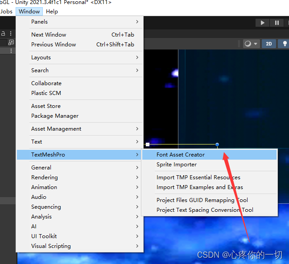
Task: Open the panel options three-dot menu beside the lock
Action: [x=11, y=33]
